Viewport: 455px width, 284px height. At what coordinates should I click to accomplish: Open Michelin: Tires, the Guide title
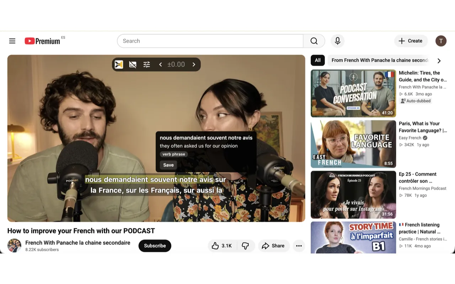click(423, 76)
